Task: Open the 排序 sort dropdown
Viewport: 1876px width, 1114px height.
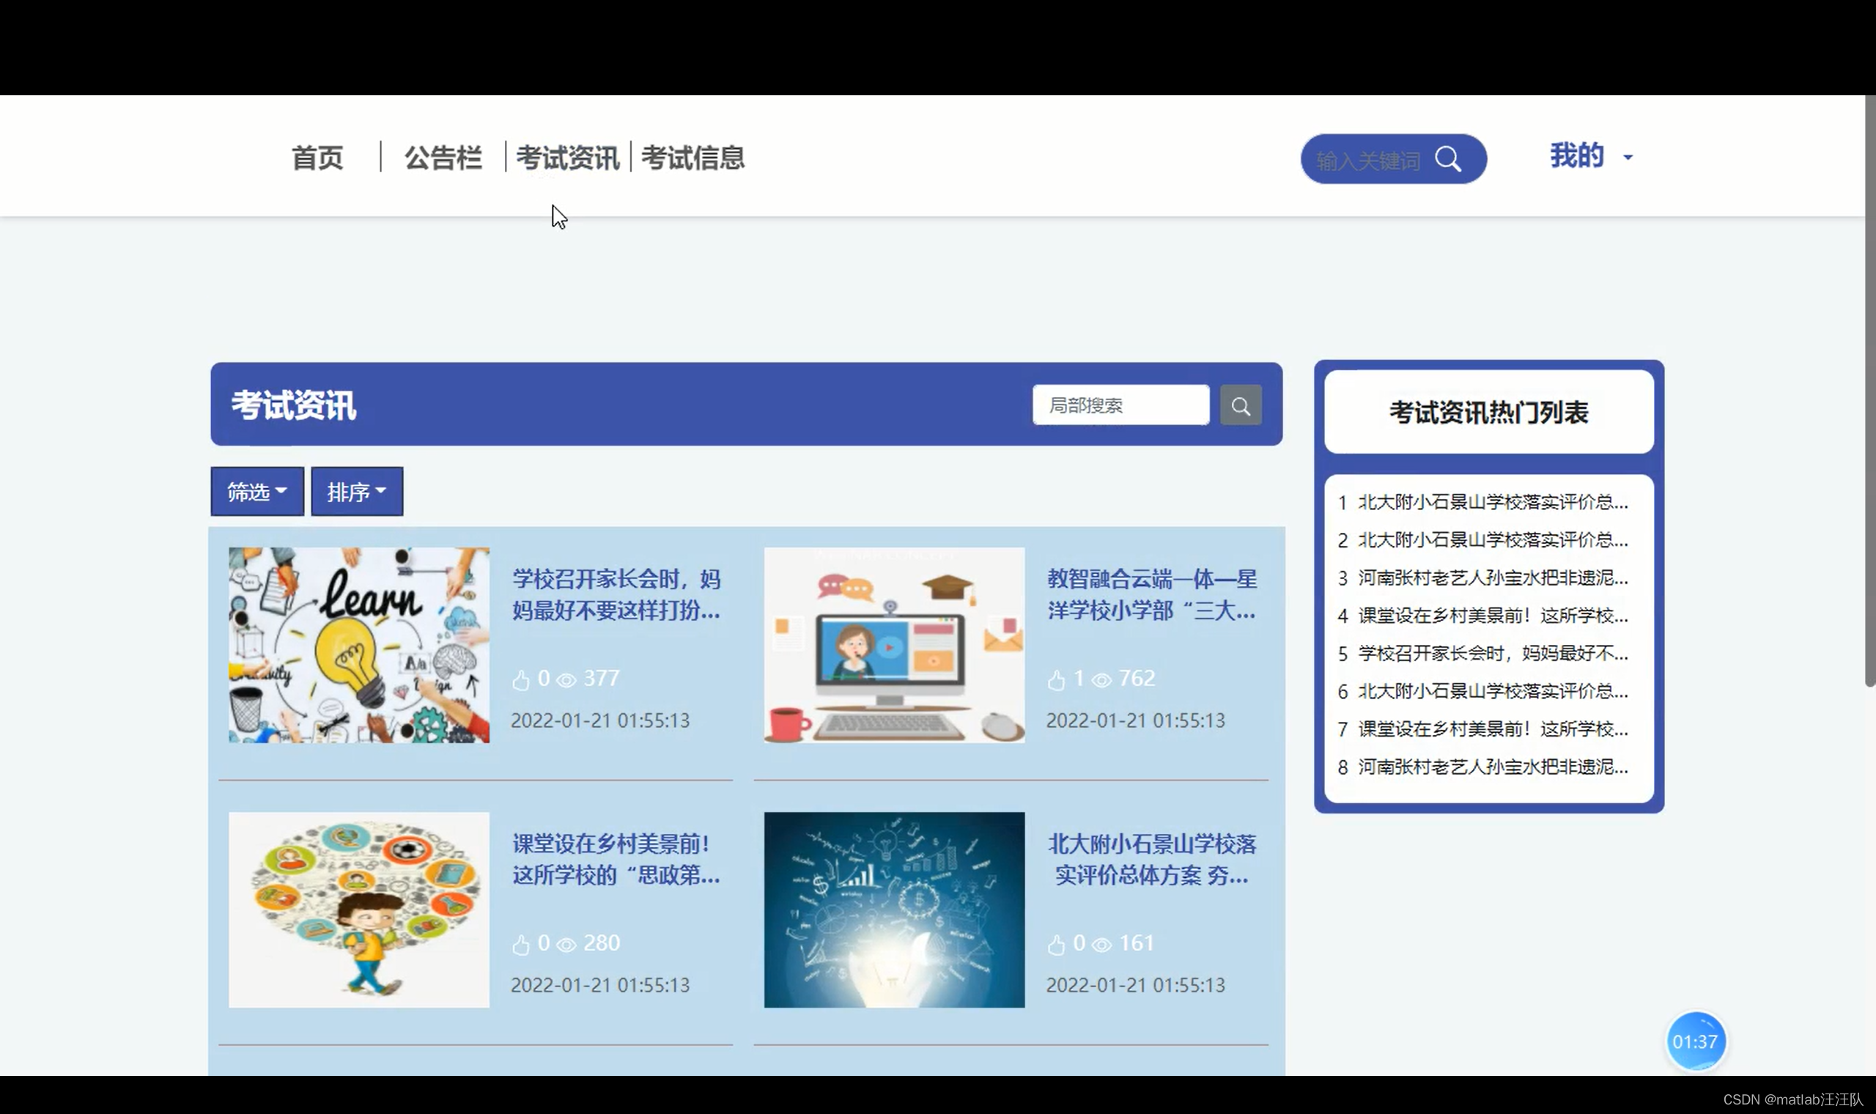Action: [x=356, y=492]
